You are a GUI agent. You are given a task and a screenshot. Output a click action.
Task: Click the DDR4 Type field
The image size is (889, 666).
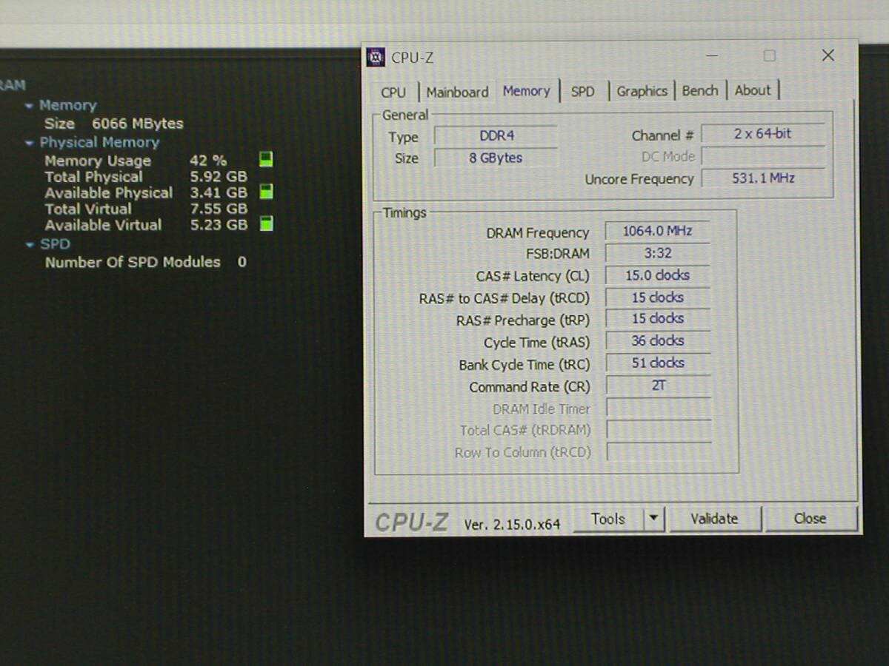tap(496, 136)
